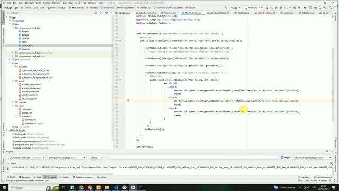Open the Layout Inspector button
339x191 pixels.
(x=323, y=177)
